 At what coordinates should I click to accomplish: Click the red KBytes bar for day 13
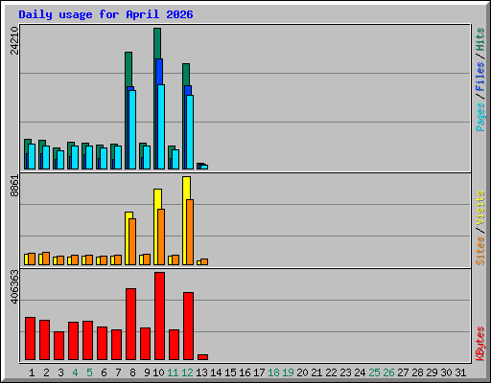tap(202, 357)
